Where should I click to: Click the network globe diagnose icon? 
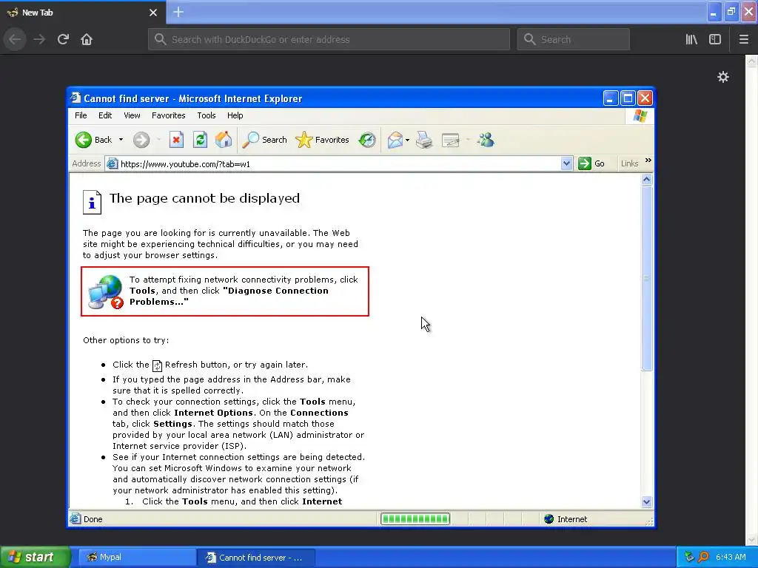coord(105,291)
